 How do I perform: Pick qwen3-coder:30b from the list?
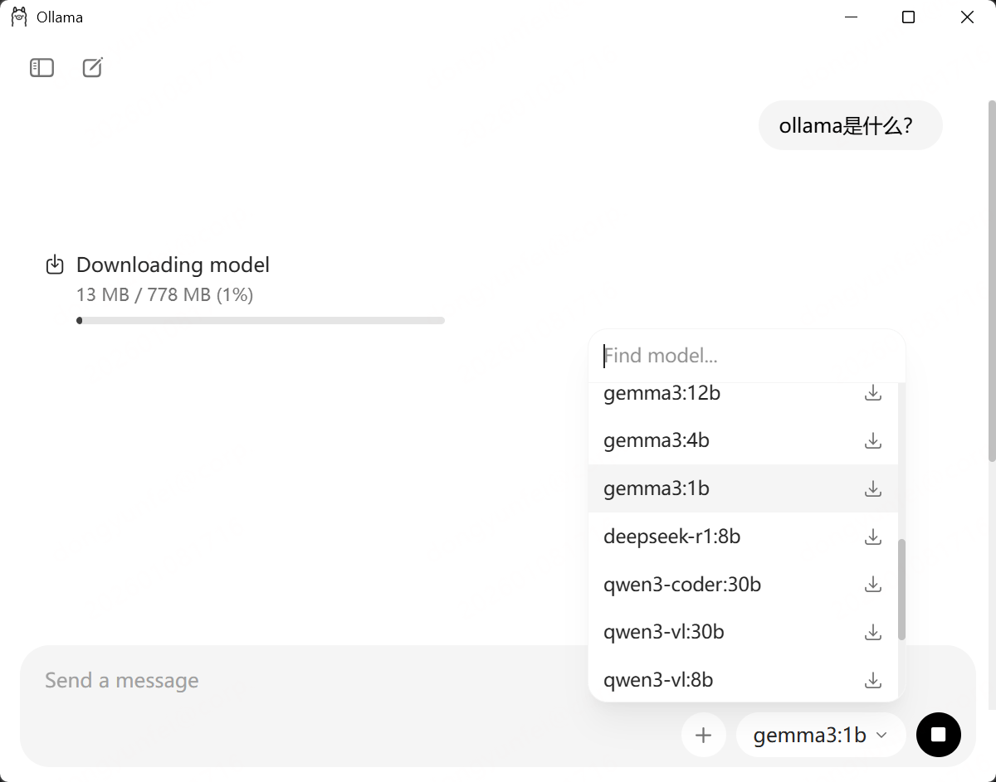(681, 585)
